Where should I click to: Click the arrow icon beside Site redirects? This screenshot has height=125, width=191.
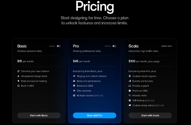tap(74, 91)
